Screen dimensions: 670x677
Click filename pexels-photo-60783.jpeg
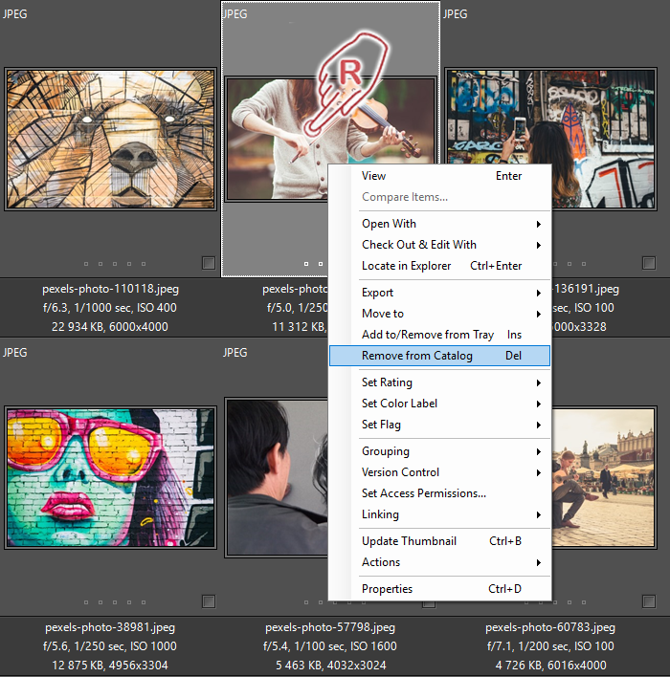(x=550, y=627)
